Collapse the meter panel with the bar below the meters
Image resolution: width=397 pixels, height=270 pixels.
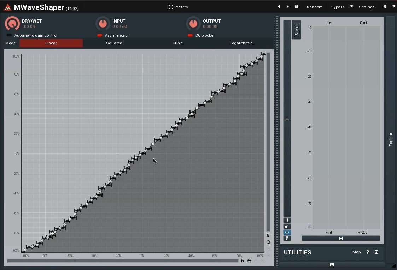[x=341, y=238]
